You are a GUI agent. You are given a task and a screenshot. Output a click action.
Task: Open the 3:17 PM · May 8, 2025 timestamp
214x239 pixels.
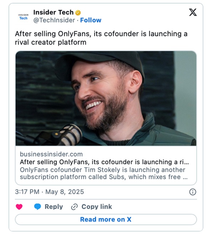[49, 192]
